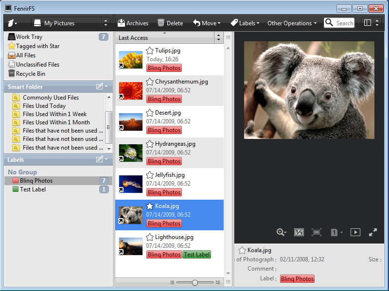The height and width of the screenshot is (291, 389).
Task: Click the Archives toolbar button
Action: pos(133,23)
